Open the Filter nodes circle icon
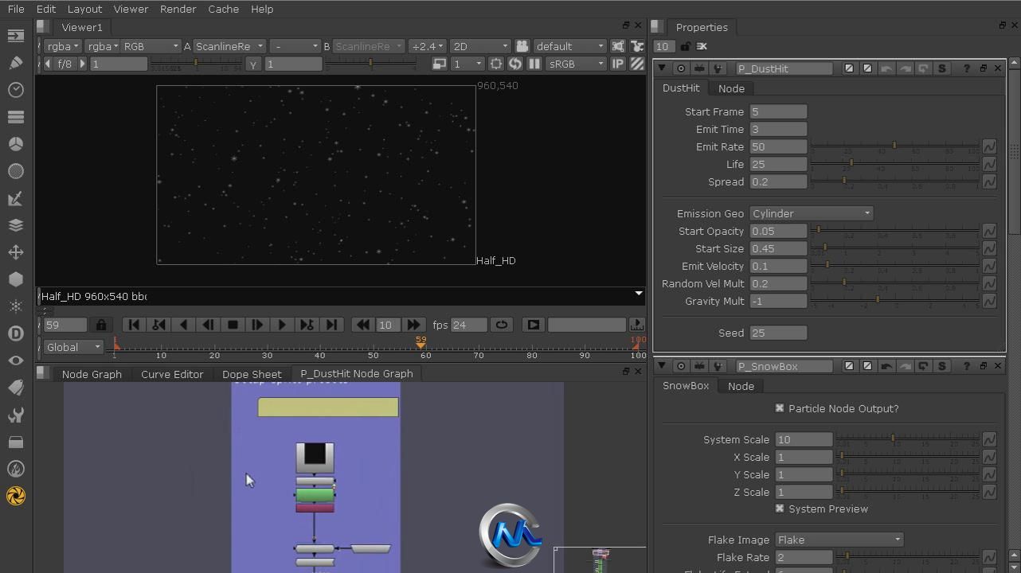This screenshot has width=1021, height=573. 15,171
